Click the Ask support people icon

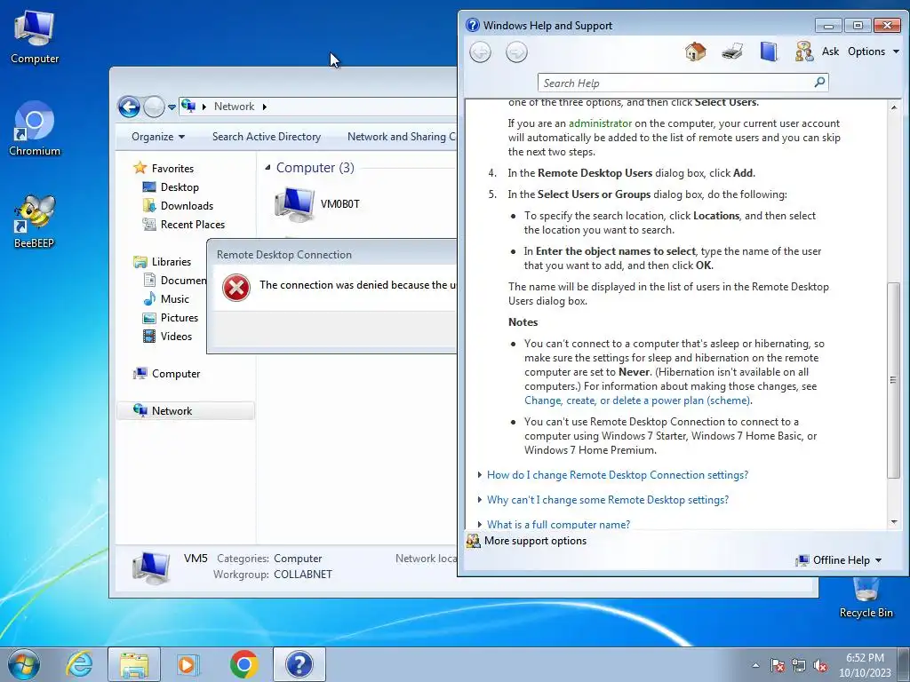803,52
